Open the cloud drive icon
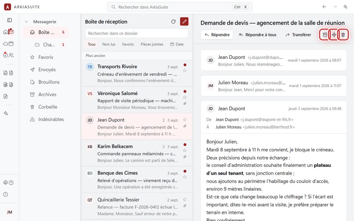 click(x=6, y=43)
